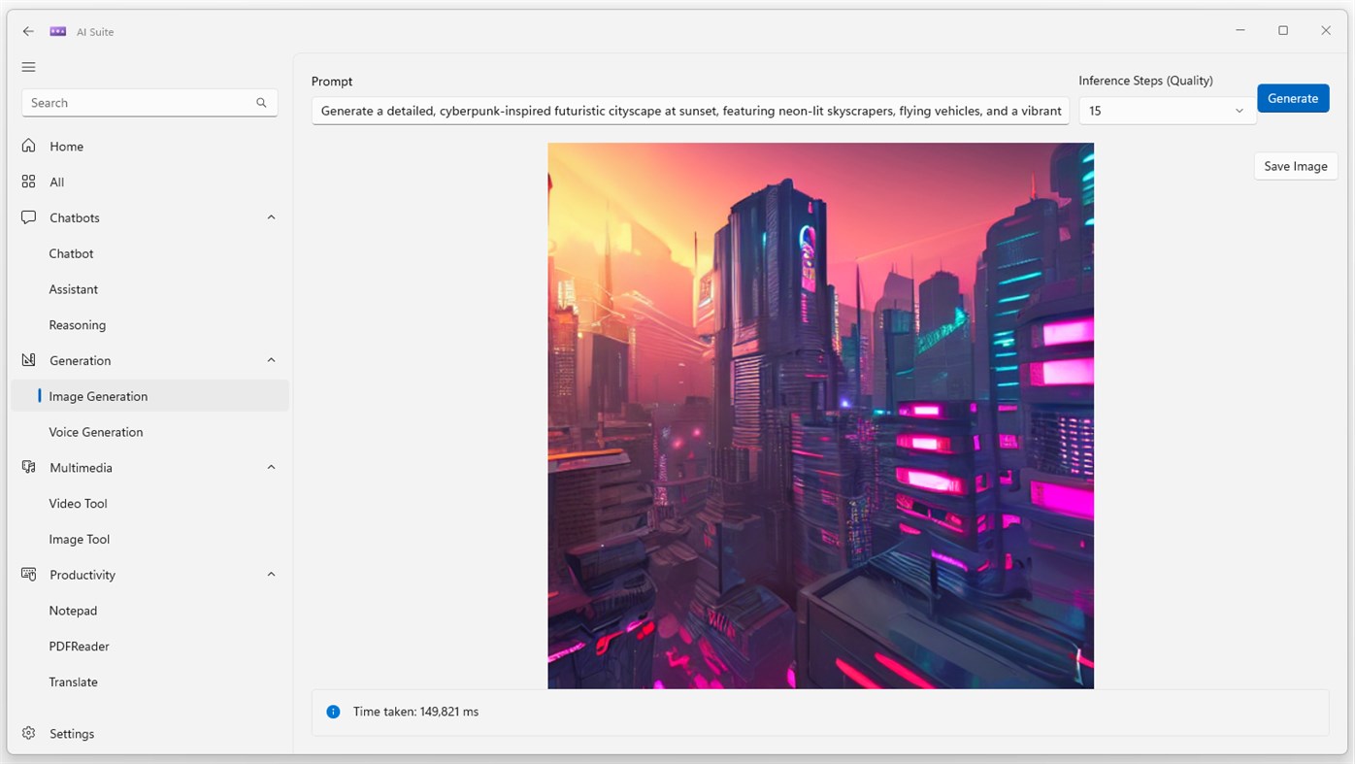This screenshot has height=764, width=1355.
Task: Open the Translate tool
Action: (73, 681)
